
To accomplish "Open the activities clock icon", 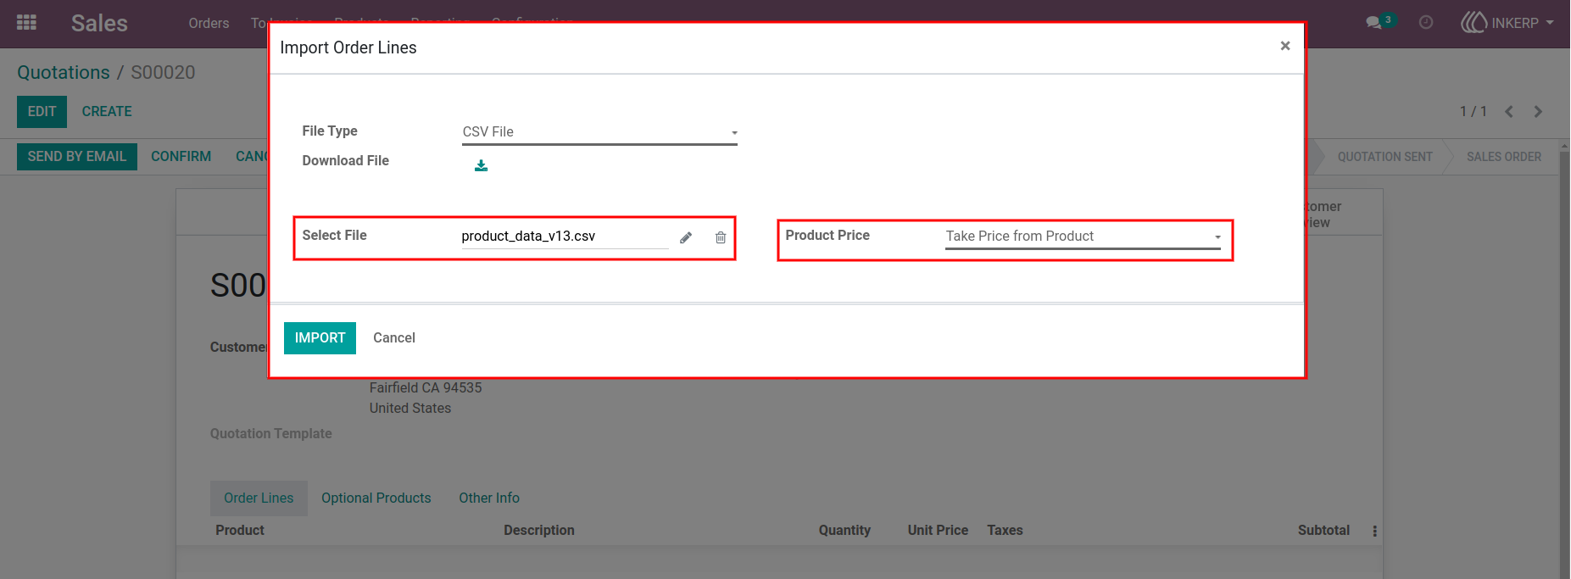I will coord(1426,23).
